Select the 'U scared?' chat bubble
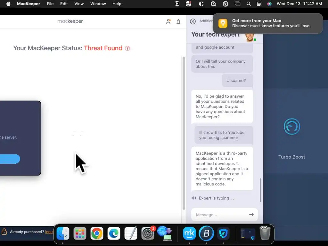The image size is (328, 246). point(237,80)
